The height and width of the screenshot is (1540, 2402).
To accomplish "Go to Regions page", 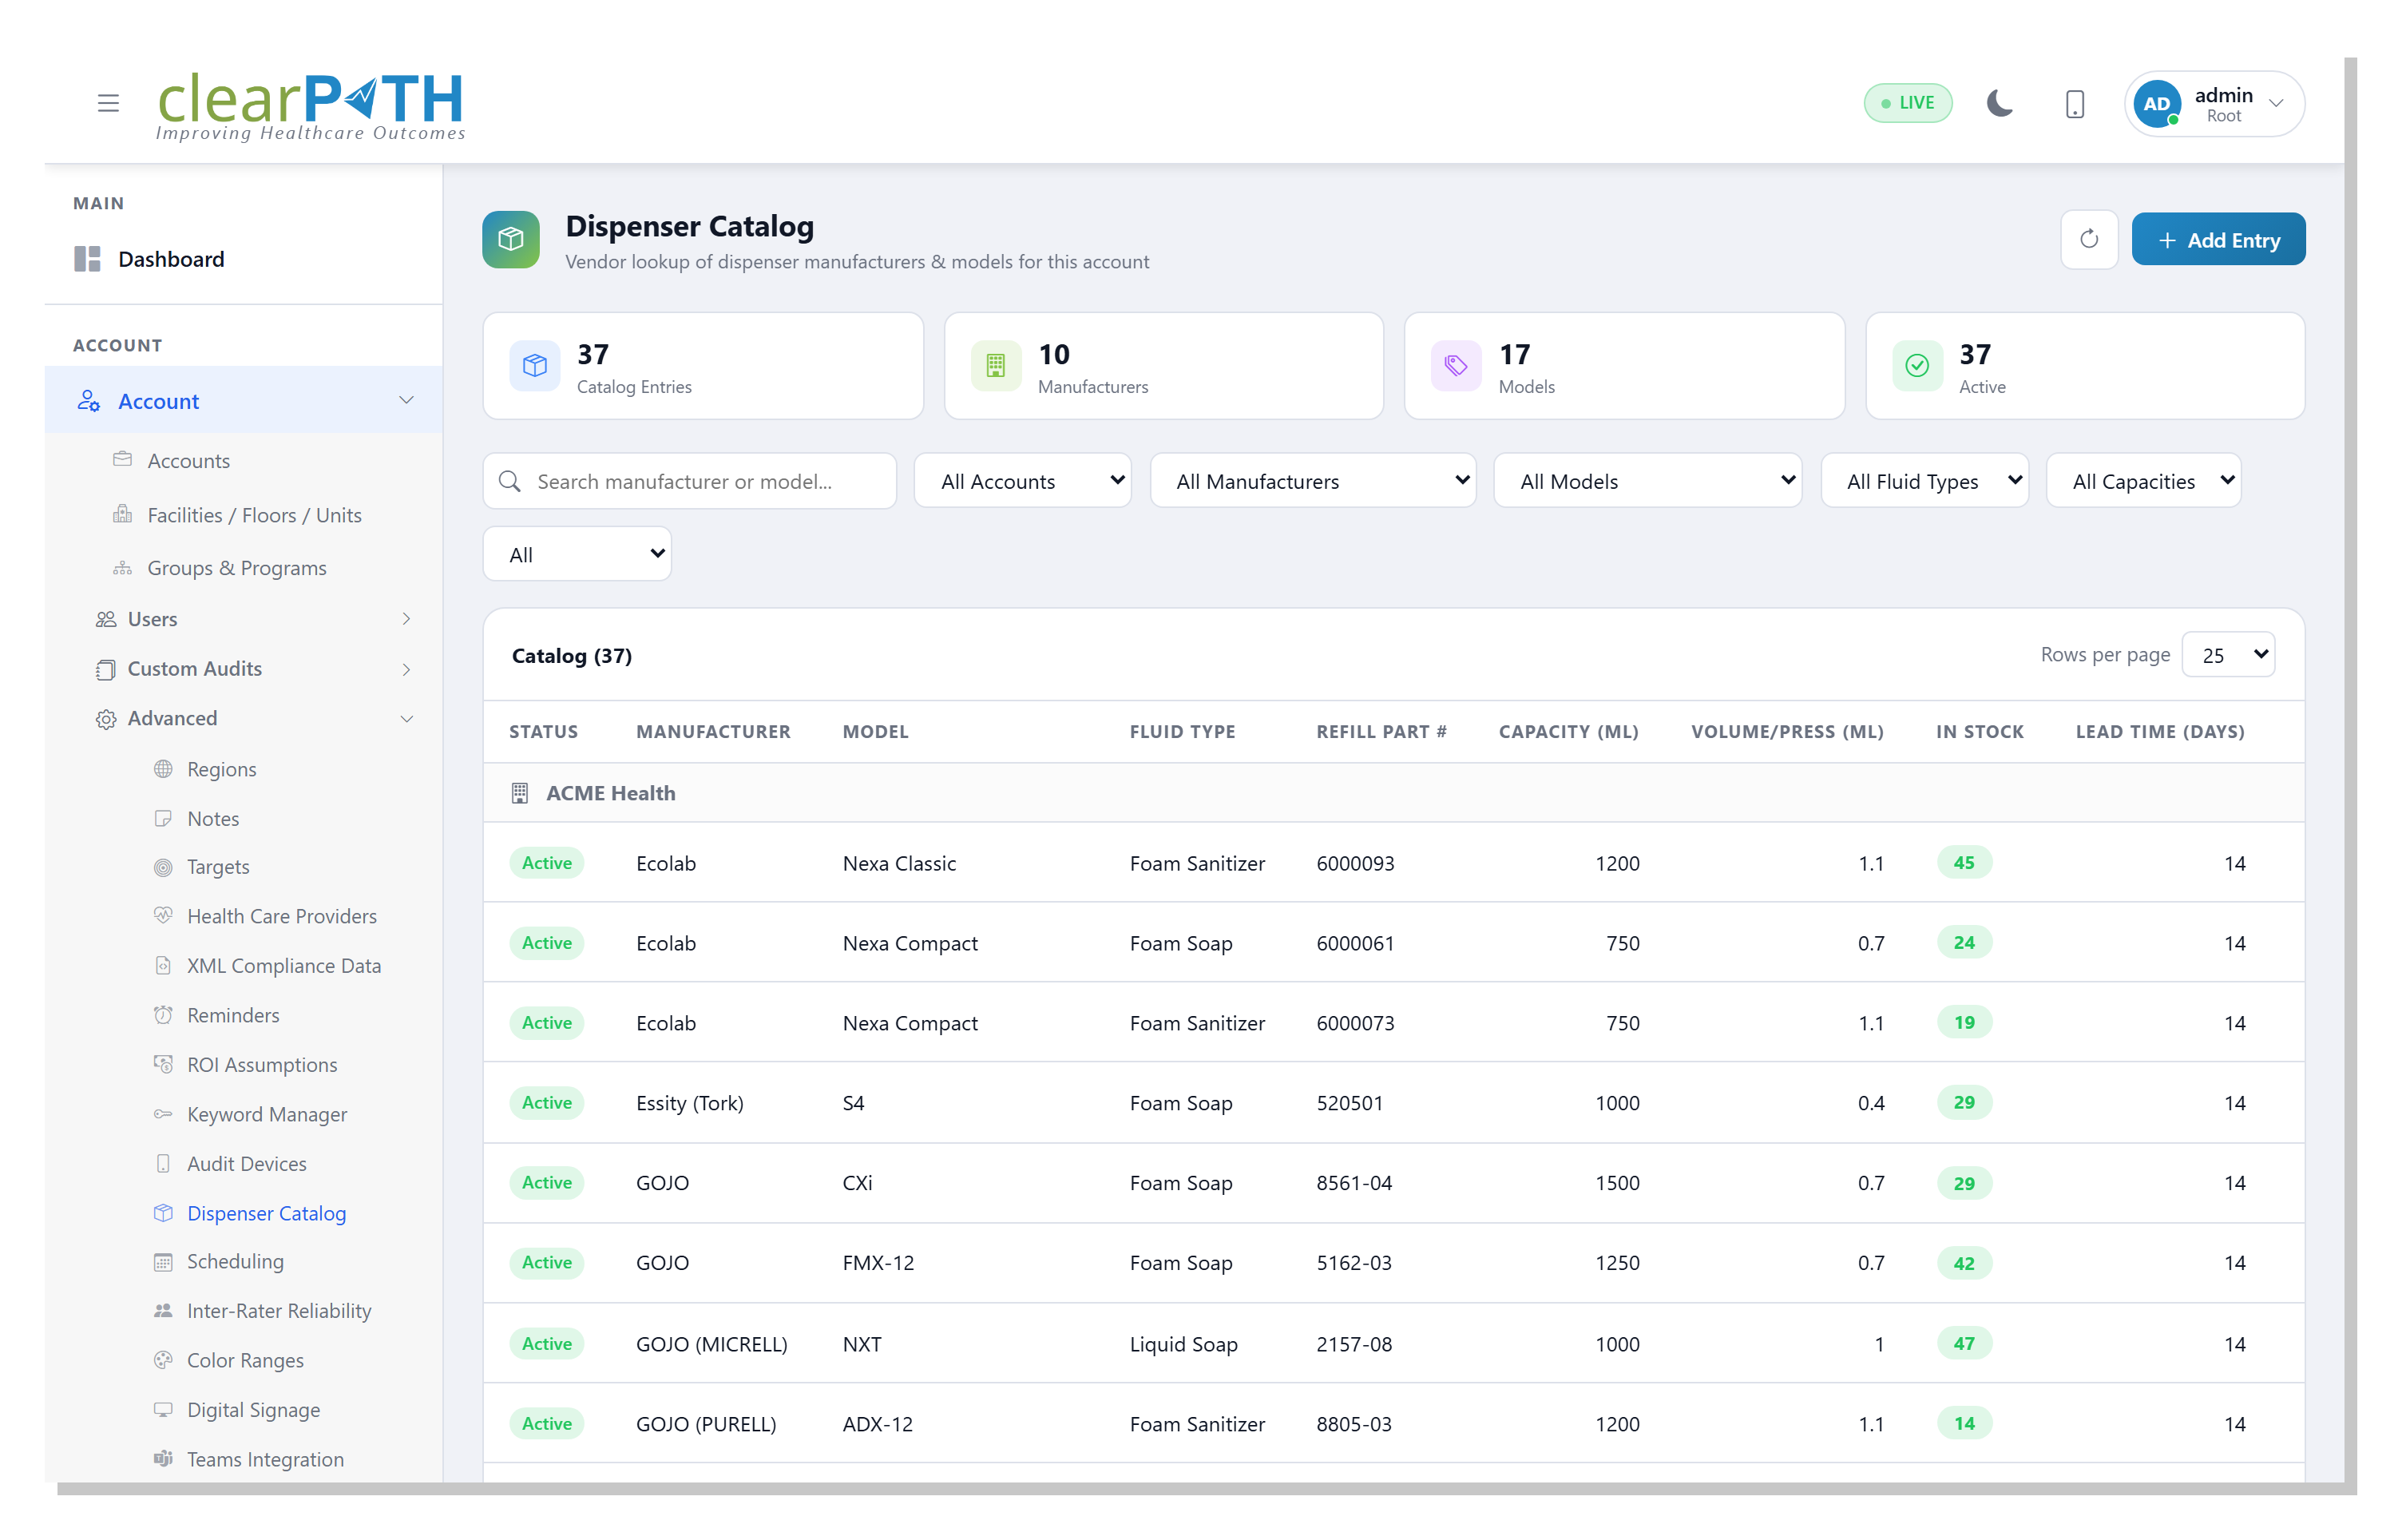I will tap(221, 768).
